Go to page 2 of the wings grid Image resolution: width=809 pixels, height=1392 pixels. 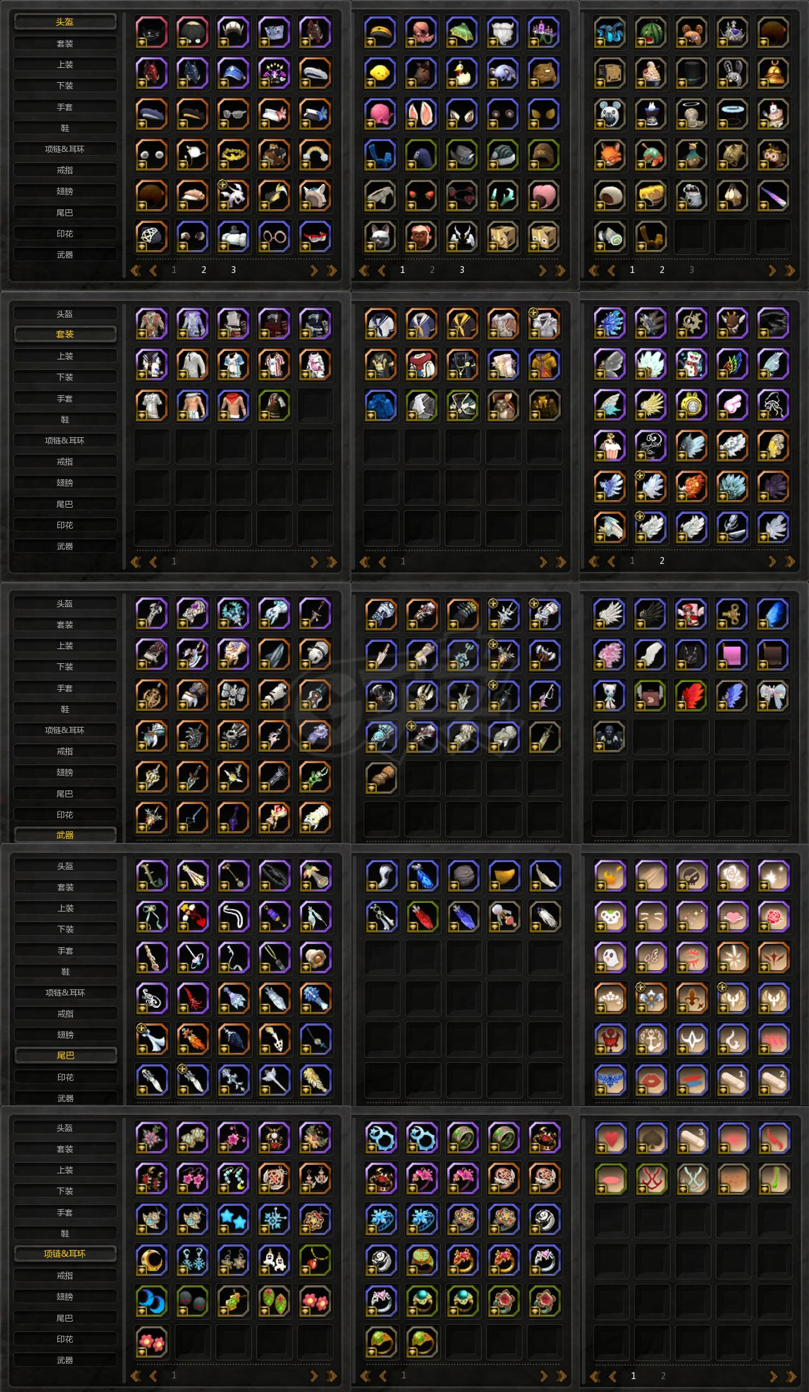[662, 561]
